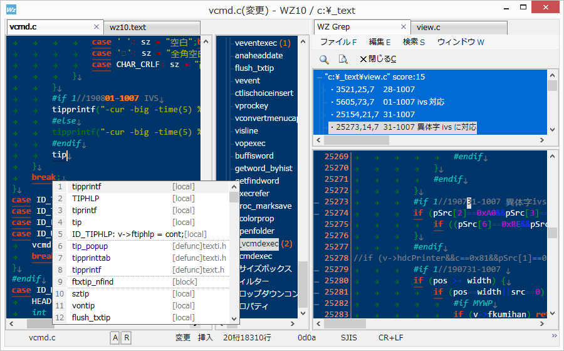Image resolution: width=564 pixels, height=351 pixels.
Task: Click the 挿入 insert mode indicator
Action: pos(205,338)
